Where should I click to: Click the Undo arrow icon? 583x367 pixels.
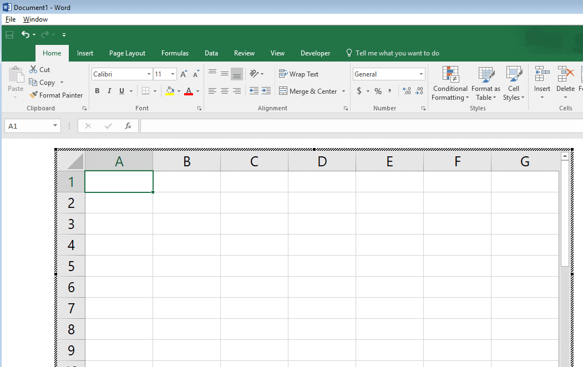pos(25,34)
